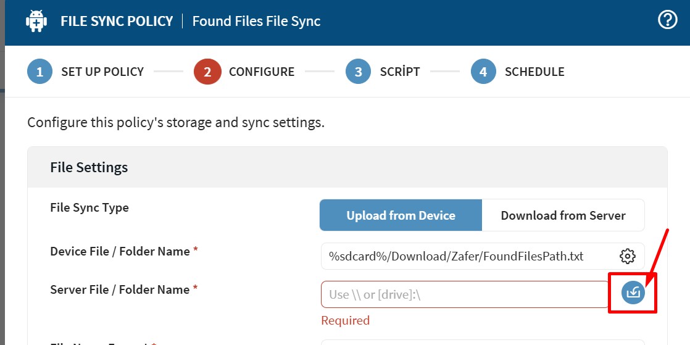This screenshot has height=345, width=690.
Task: Click the step 1 number circle
Action: point(39,72)
